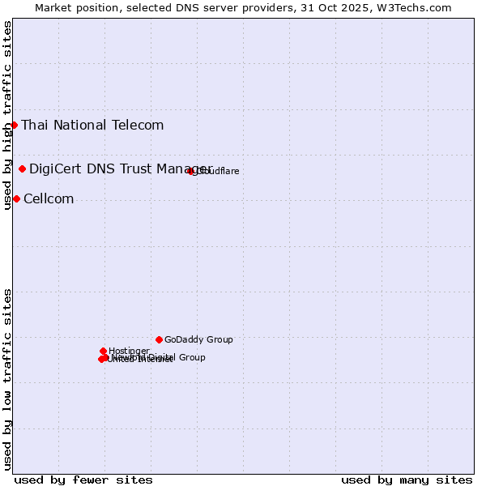Click the 'used by many sites' axis label
The image size is (486, 486).
click(407, 480)
